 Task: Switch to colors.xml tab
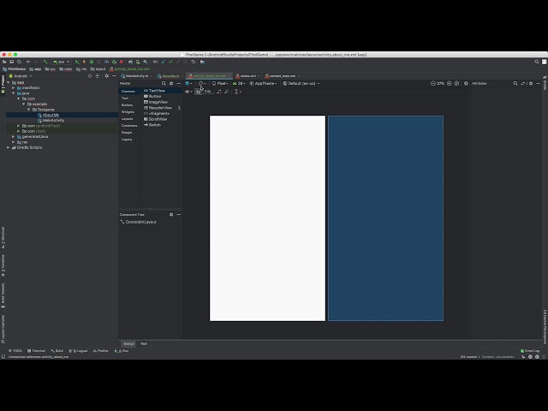[x=246, y=76]
